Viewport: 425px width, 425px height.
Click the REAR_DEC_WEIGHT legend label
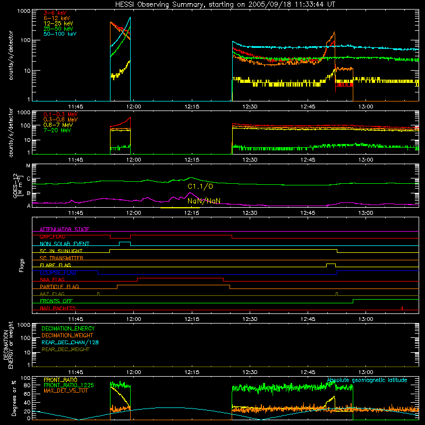tap(65, 350)
